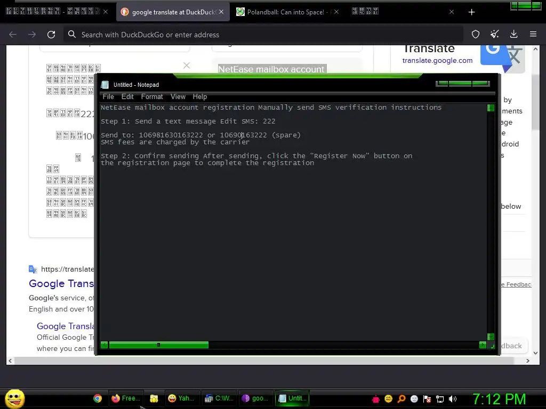
Task: Open the smiley face Start button
Action: coord(14,398)
